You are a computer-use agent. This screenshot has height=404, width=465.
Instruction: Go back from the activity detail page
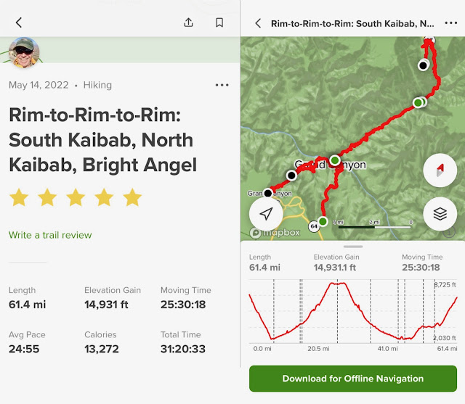pos(19,22)
